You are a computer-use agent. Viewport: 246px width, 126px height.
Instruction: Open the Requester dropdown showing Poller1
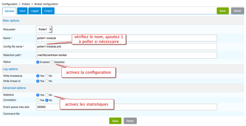tap(44, 29)
